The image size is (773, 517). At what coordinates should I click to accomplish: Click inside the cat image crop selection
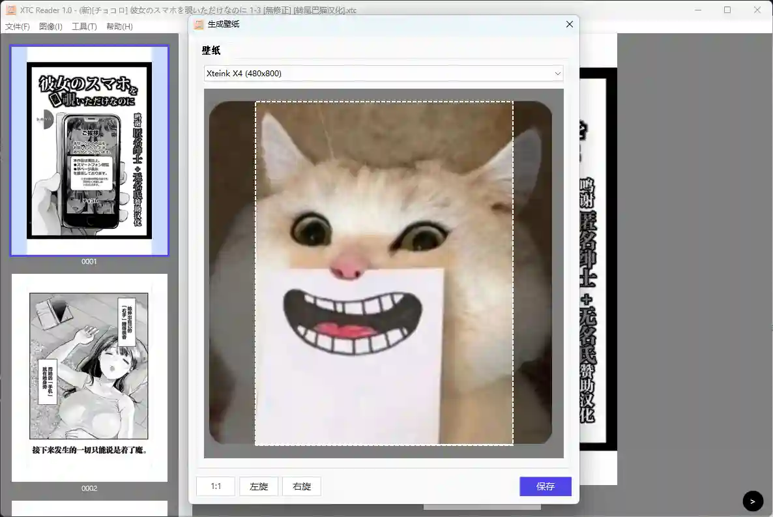pyautogui.click(x=384, y=273)
